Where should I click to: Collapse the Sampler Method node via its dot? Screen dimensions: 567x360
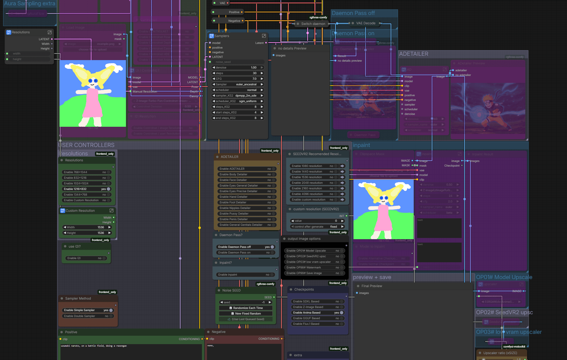(62, 298)
